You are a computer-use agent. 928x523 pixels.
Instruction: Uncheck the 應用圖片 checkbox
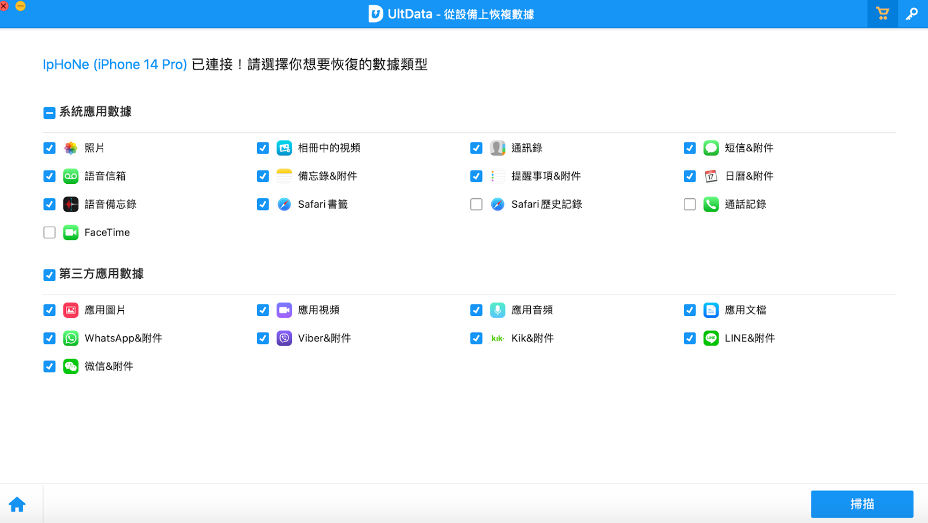pos(49,310)
